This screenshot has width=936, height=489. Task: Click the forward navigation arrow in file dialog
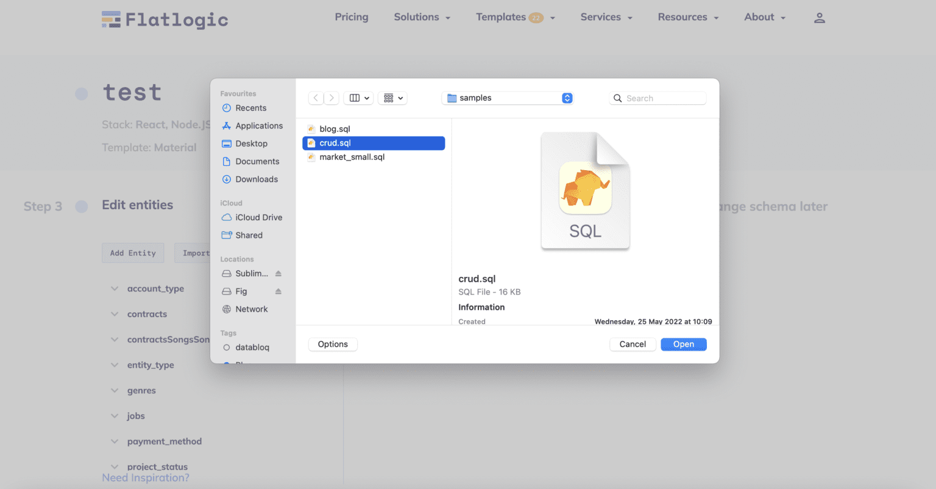[331, 98]
